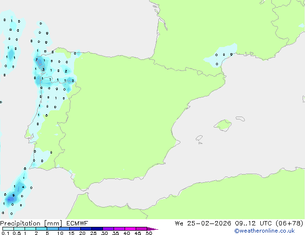
Task: Click the 35–40 mm legend color box
Action: pos(119,229)
